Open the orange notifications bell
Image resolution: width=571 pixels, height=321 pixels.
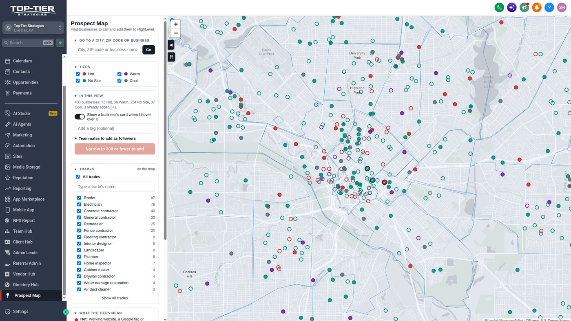[x=537, y=7]
